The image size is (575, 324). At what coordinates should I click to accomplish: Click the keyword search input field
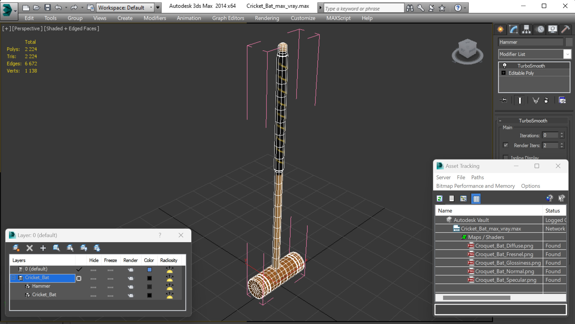[x=364, y=8]
